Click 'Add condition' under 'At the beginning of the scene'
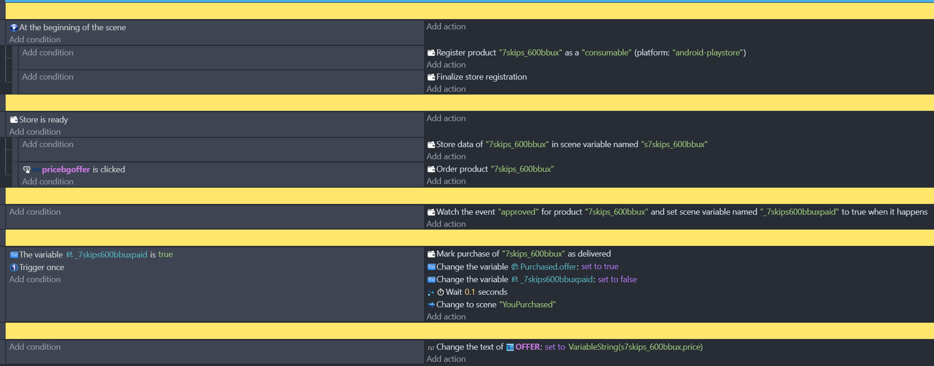Screen dimensions: 934x366 pyautogui.click(x=35, y=40)
